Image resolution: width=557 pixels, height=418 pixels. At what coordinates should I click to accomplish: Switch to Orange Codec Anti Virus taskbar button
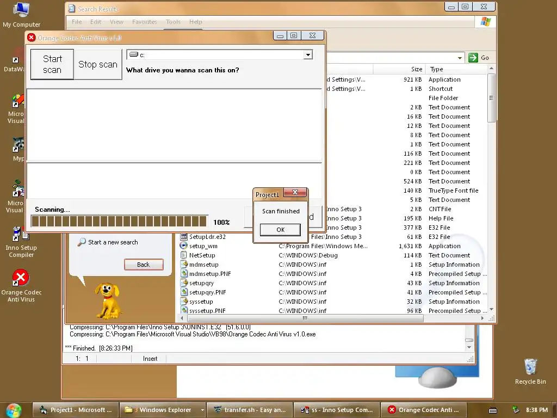tap(423, 410)
